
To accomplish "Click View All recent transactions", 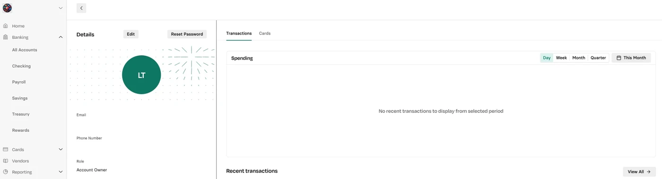I will click(x=639, y=172).
